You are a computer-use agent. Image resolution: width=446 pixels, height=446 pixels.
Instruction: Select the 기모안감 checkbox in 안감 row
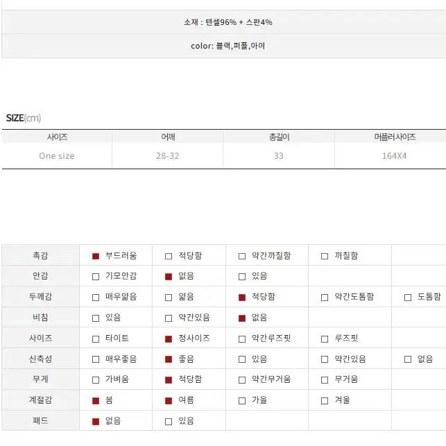[x=96, y=277]
